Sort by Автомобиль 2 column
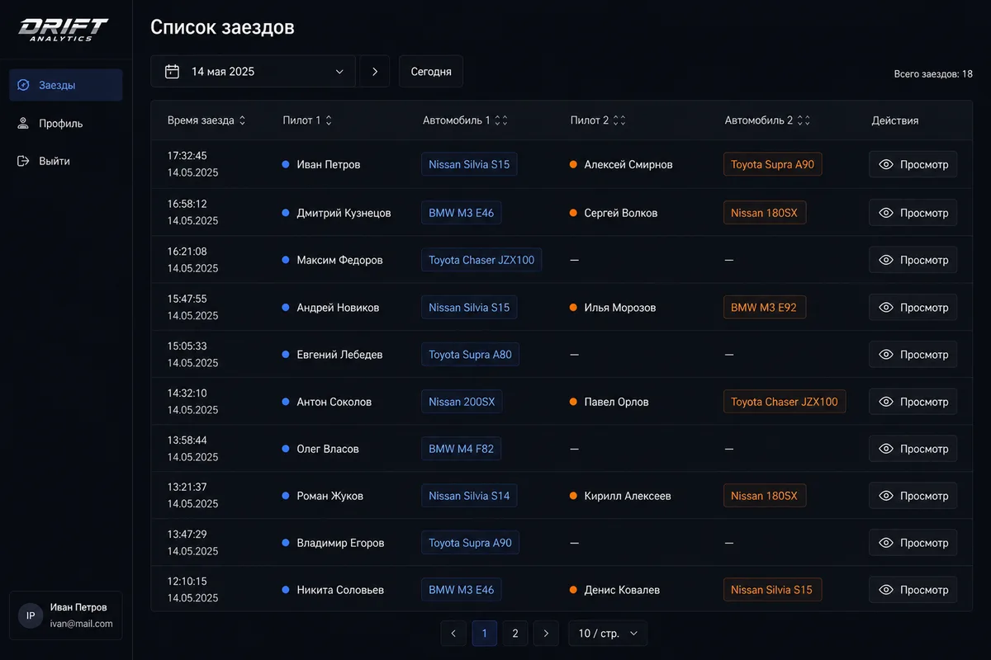991x660 pixels. point(804,120)
